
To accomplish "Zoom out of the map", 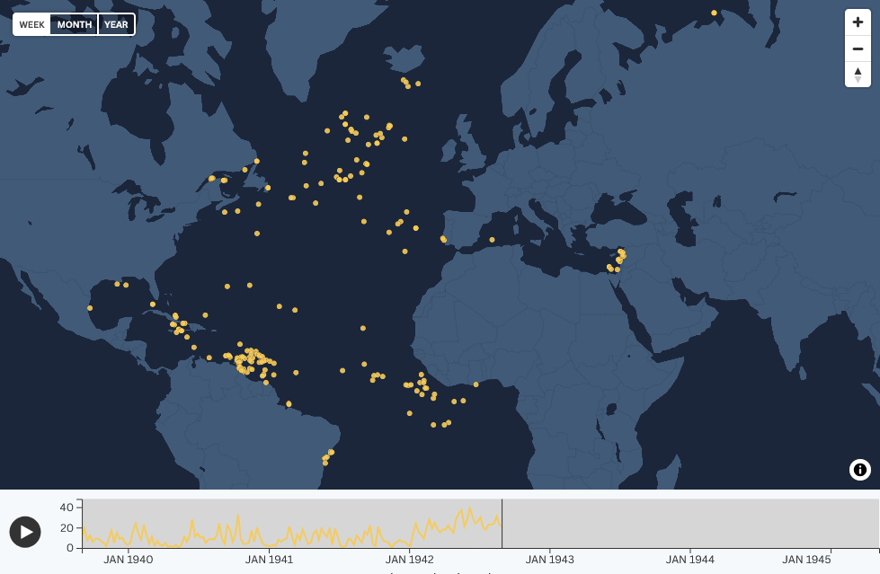I will [x=858, y=49].
